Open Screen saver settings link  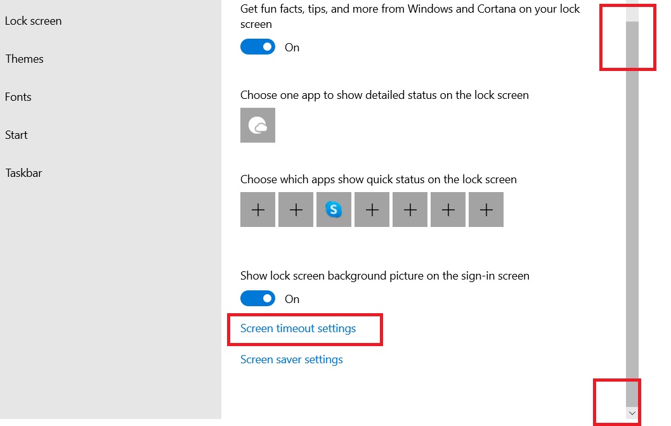point(291,359)
